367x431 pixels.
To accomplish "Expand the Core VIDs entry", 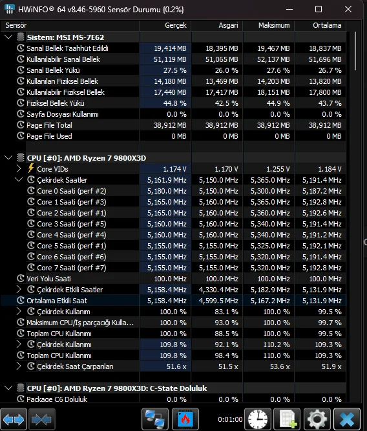I will point(19,168).
